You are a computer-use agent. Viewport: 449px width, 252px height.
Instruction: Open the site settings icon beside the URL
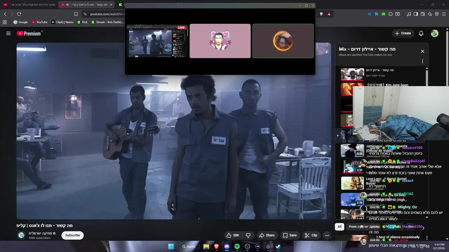(85, 14)
